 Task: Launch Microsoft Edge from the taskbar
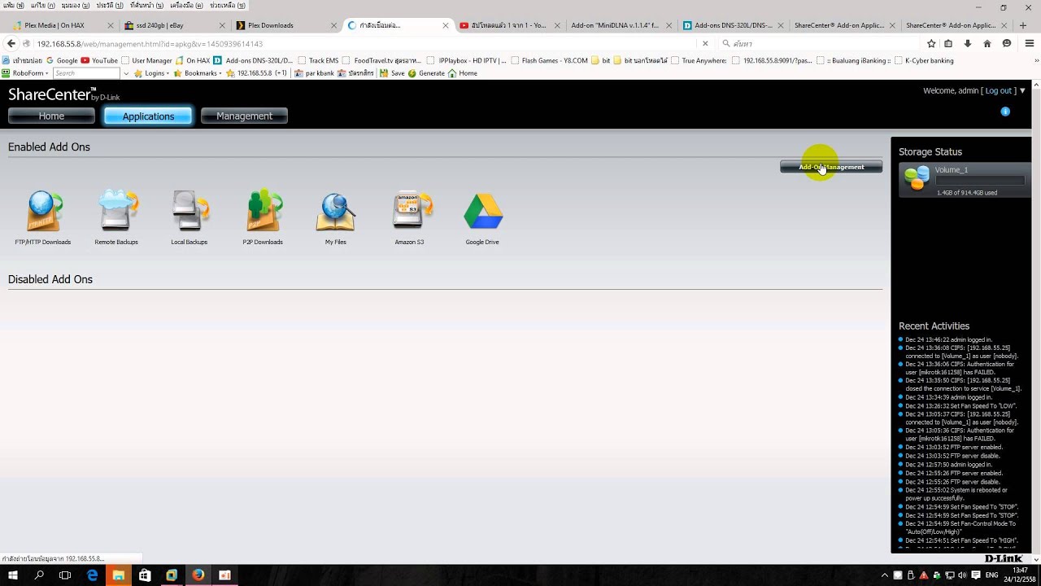click(x=92, y=575)
